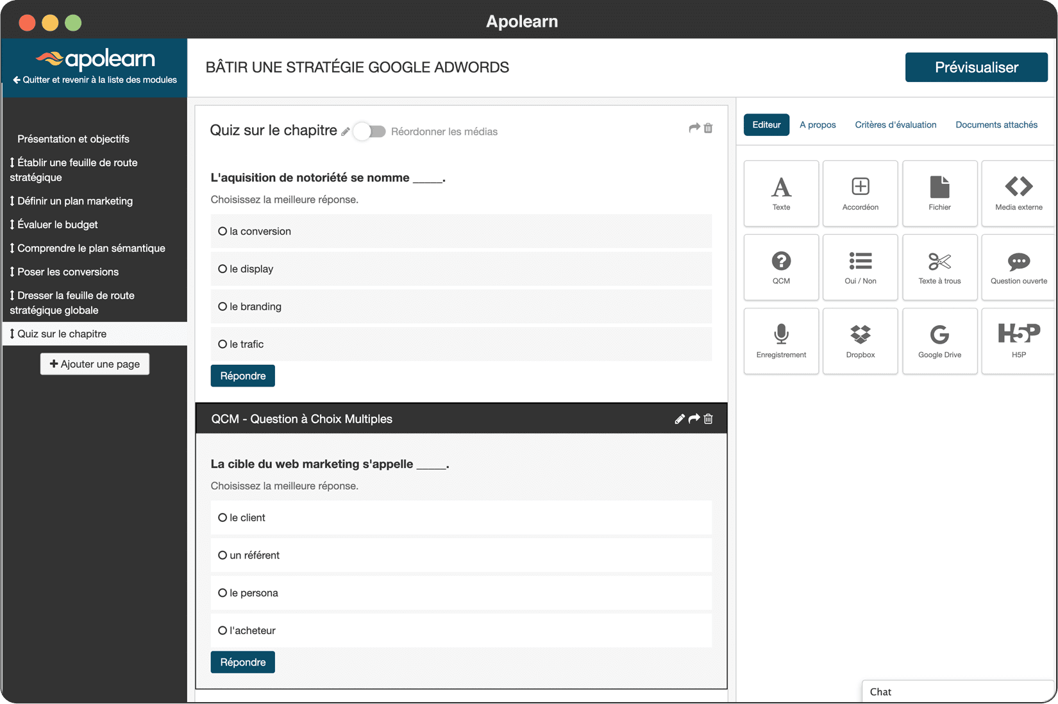Click the module title BÂTIR UNE STRATÉGIE GOOGLE ADWORDS
This screenshot has width=1058, height=704.
(357, 67)
